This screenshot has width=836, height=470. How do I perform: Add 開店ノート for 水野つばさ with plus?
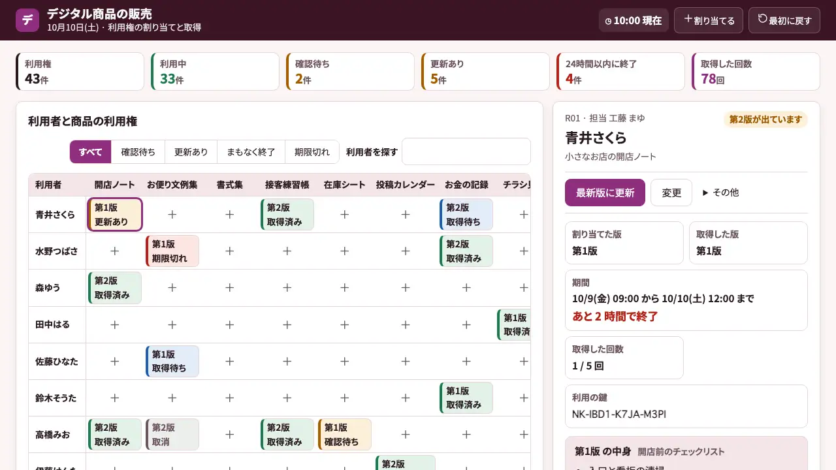click(x=115, y=251)
